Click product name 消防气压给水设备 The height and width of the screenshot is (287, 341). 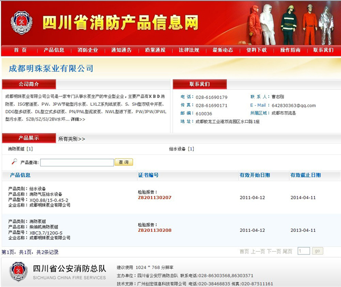coord(45,194)
